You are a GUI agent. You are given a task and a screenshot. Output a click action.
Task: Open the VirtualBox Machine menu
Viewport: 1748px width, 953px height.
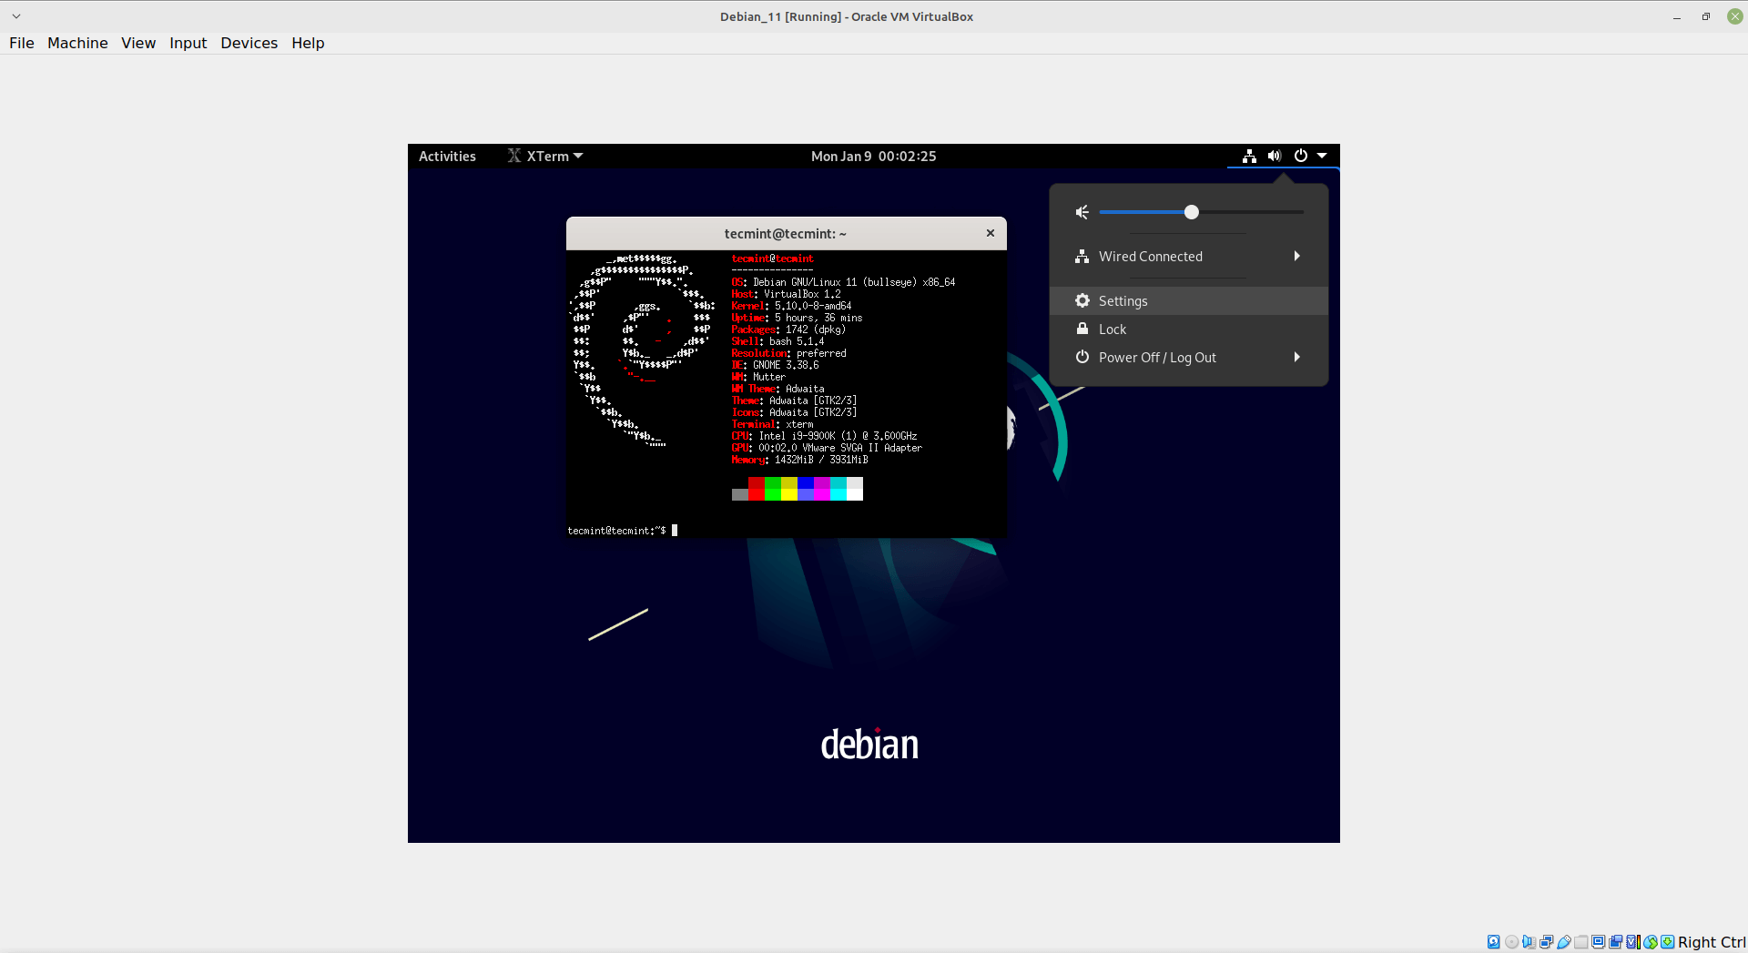(77, 43)
